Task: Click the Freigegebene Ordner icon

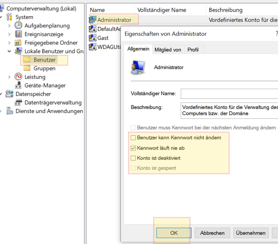Action: tap(18, 43)
